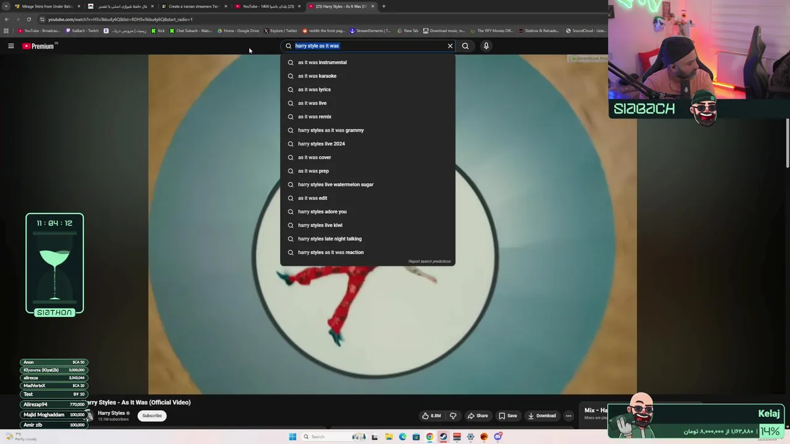Pick suggestion "as it was remix"
The width and height of the screenshot is (790, 444).
(x=367, y=117)
